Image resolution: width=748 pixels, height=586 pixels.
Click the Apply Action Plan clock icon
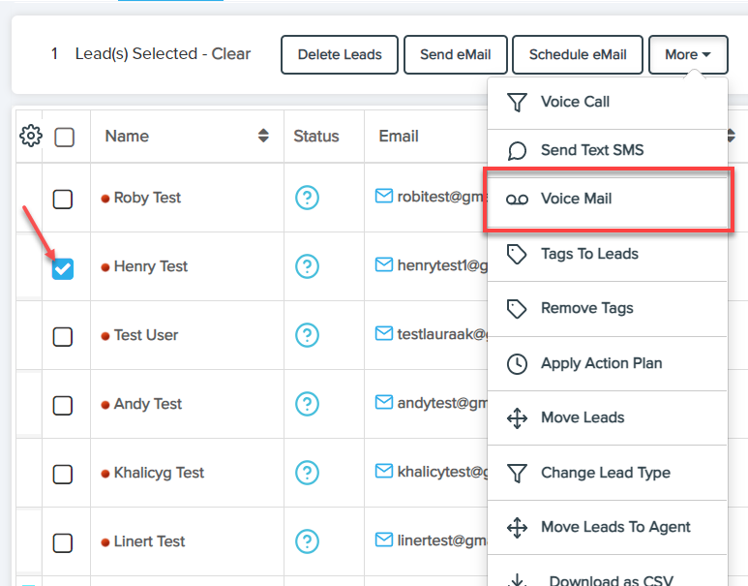[x=518, y=364]
